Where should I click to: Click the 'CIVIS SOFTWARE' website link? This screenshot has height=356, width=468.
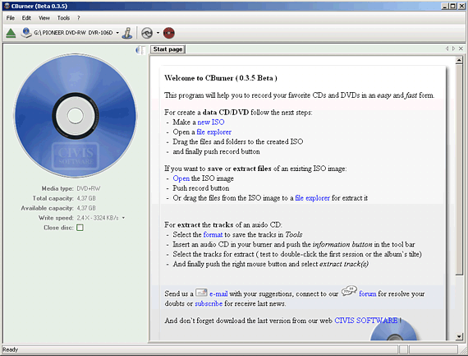[366, 321]
